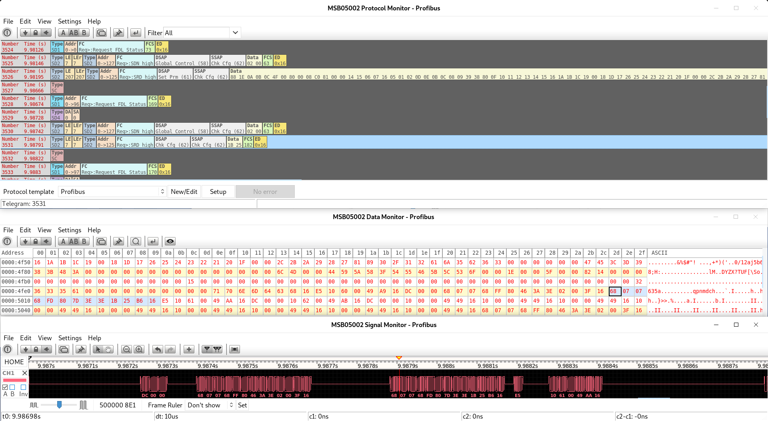The width and height of the screenshot is (768, 421).
Task: Toggle the CH1 Inv checkbox in Signal Monitor
Action: coord(23,387)
